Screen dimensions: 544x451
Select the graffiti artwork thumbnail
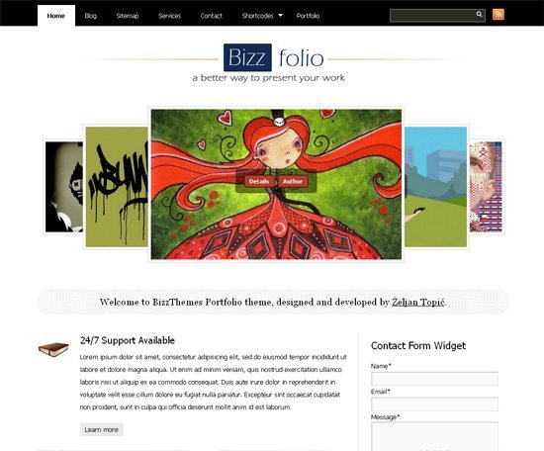tap(117, 187)
